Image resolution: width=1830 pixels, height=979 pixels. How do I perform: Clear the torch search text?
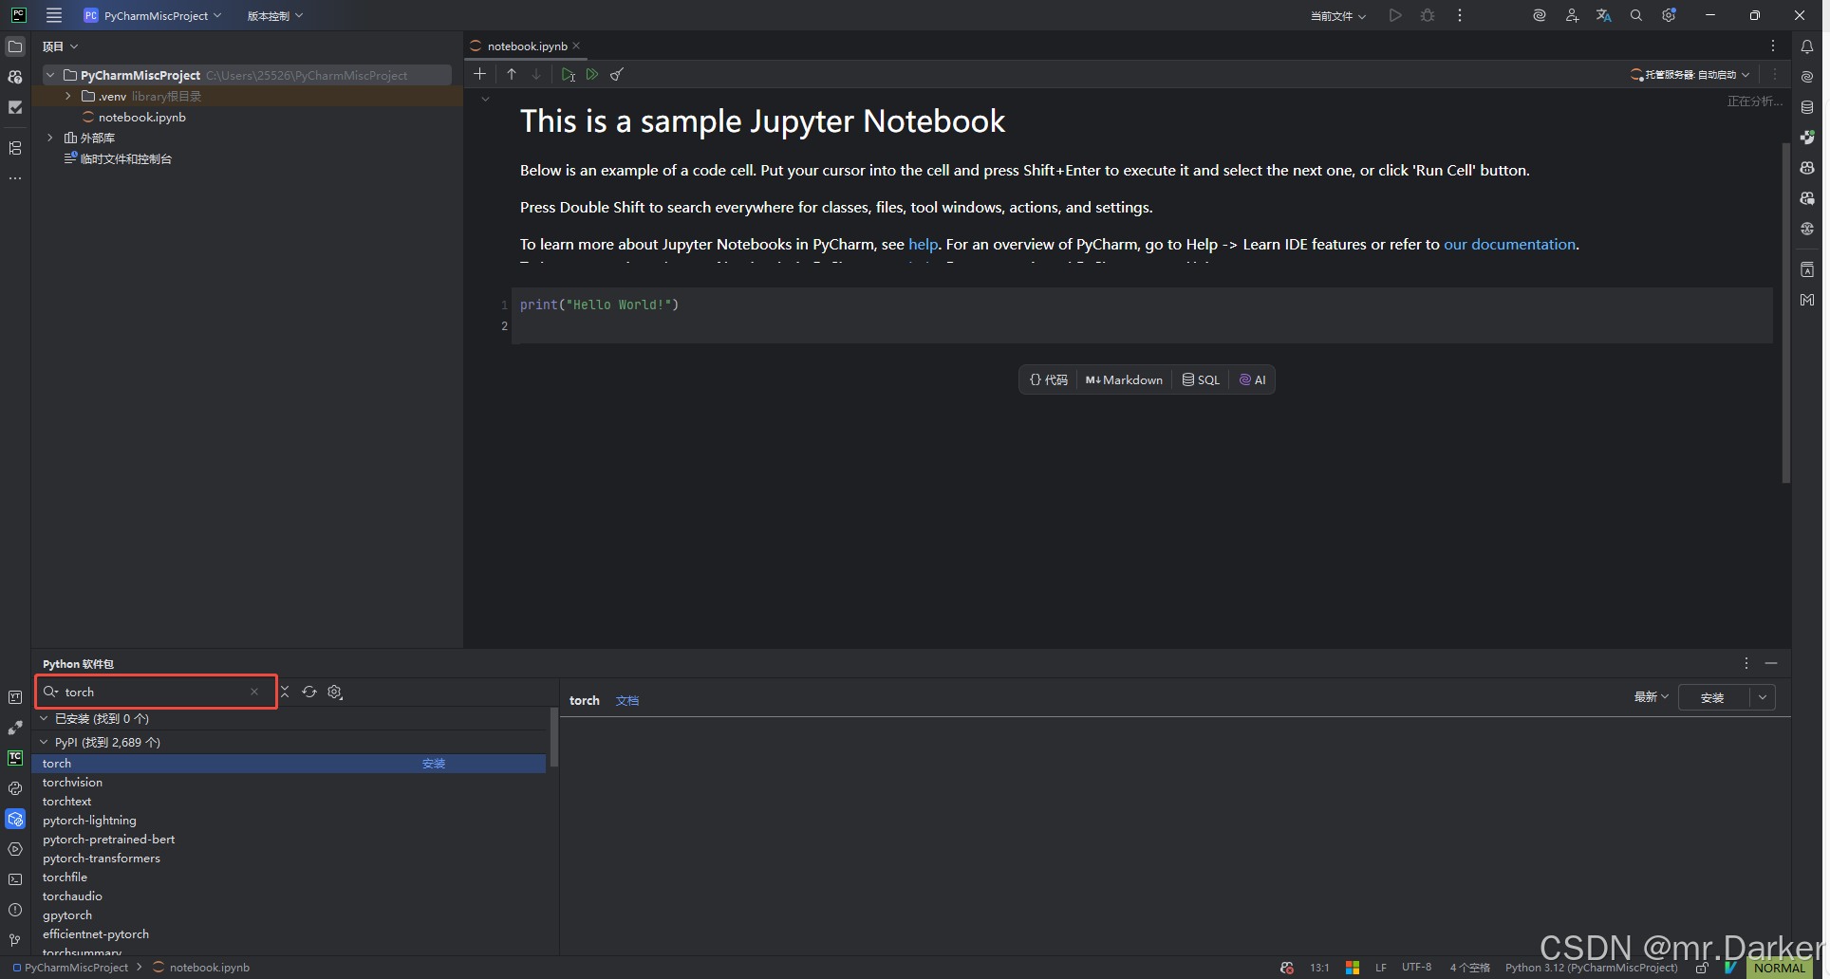pyautogui.click(x=254, y=692)
